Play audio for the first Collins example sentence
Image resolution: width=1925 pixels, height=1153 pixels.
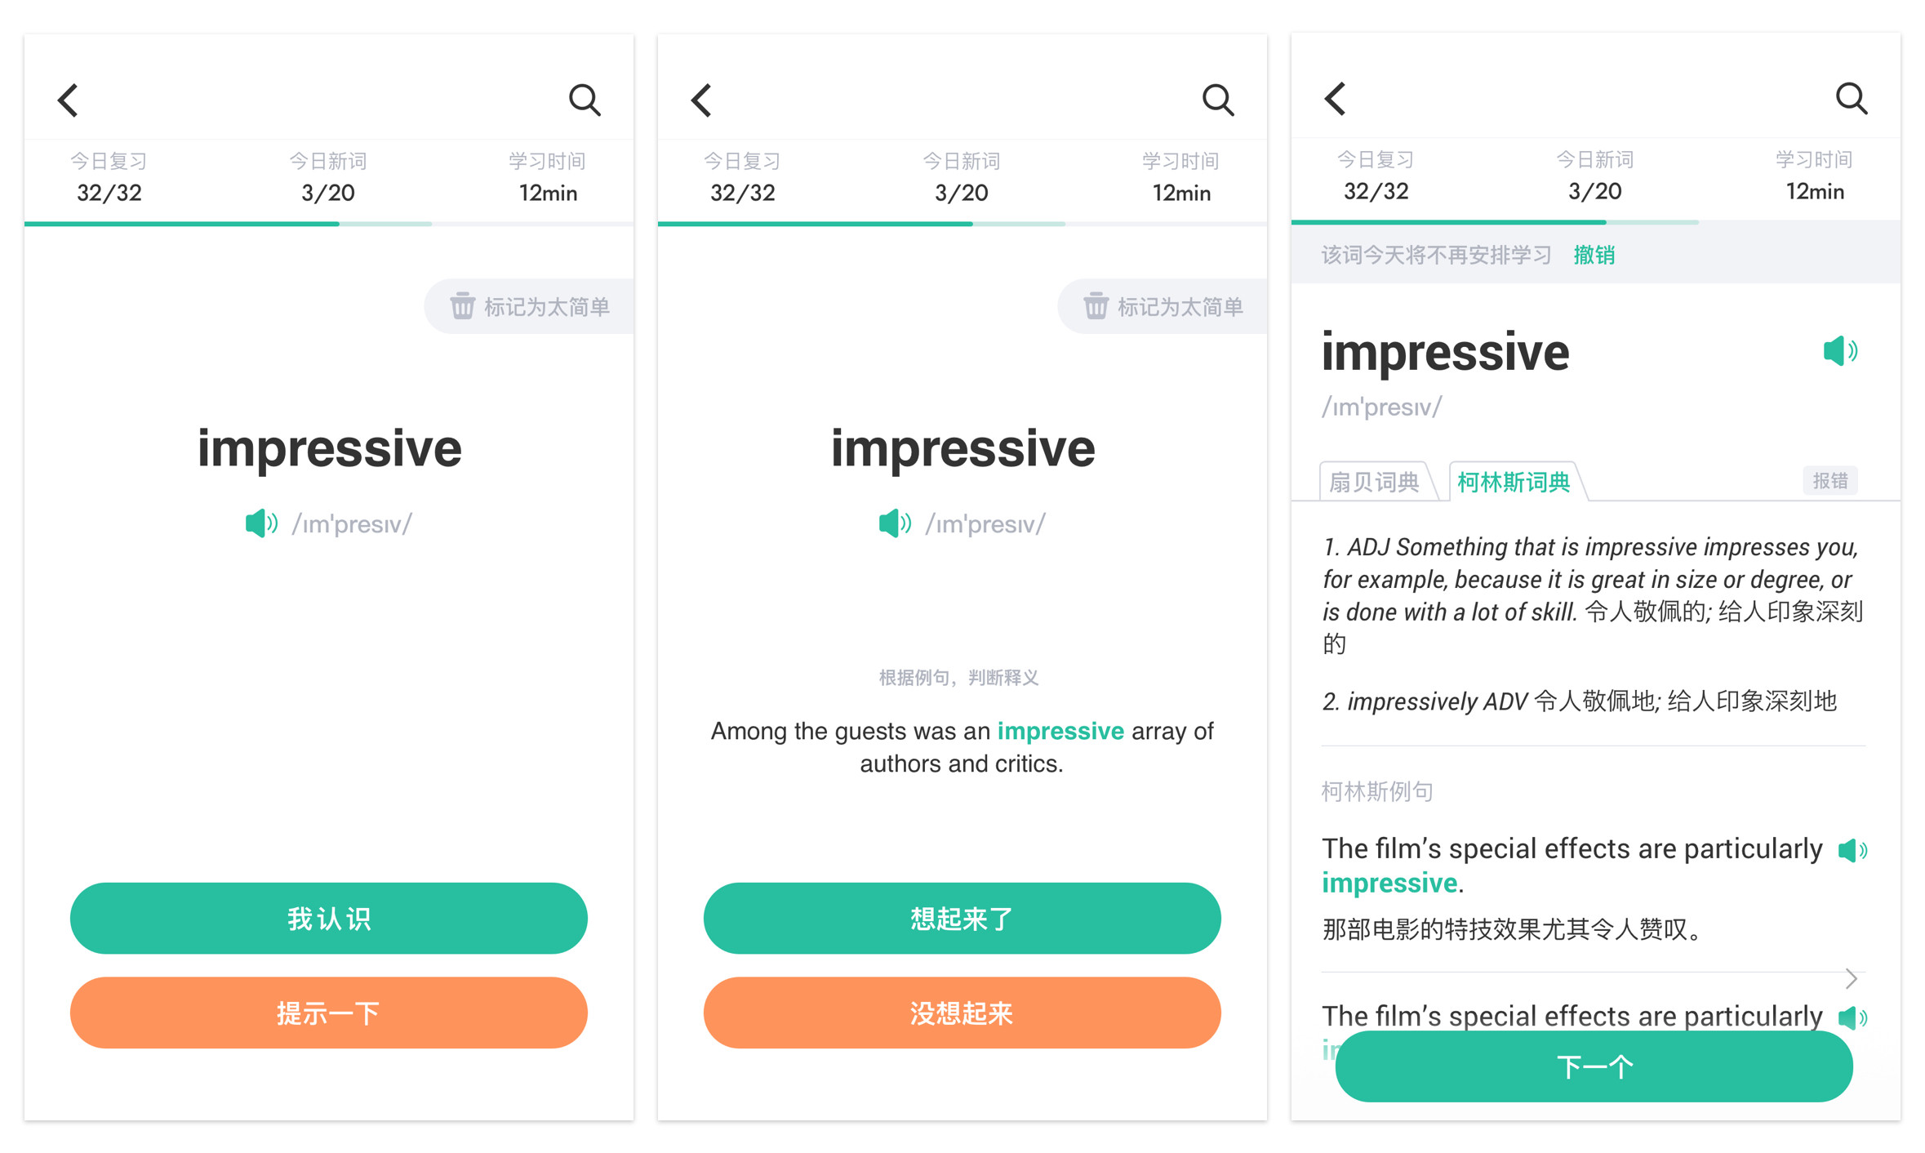click(x=1852, y=851)
